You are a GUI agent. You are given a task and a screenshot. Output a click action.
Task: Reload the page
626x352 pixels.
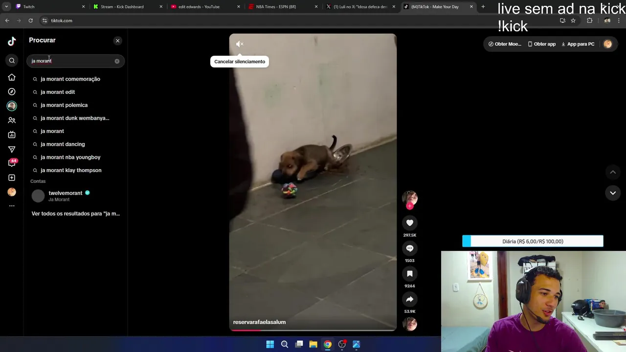30,21
